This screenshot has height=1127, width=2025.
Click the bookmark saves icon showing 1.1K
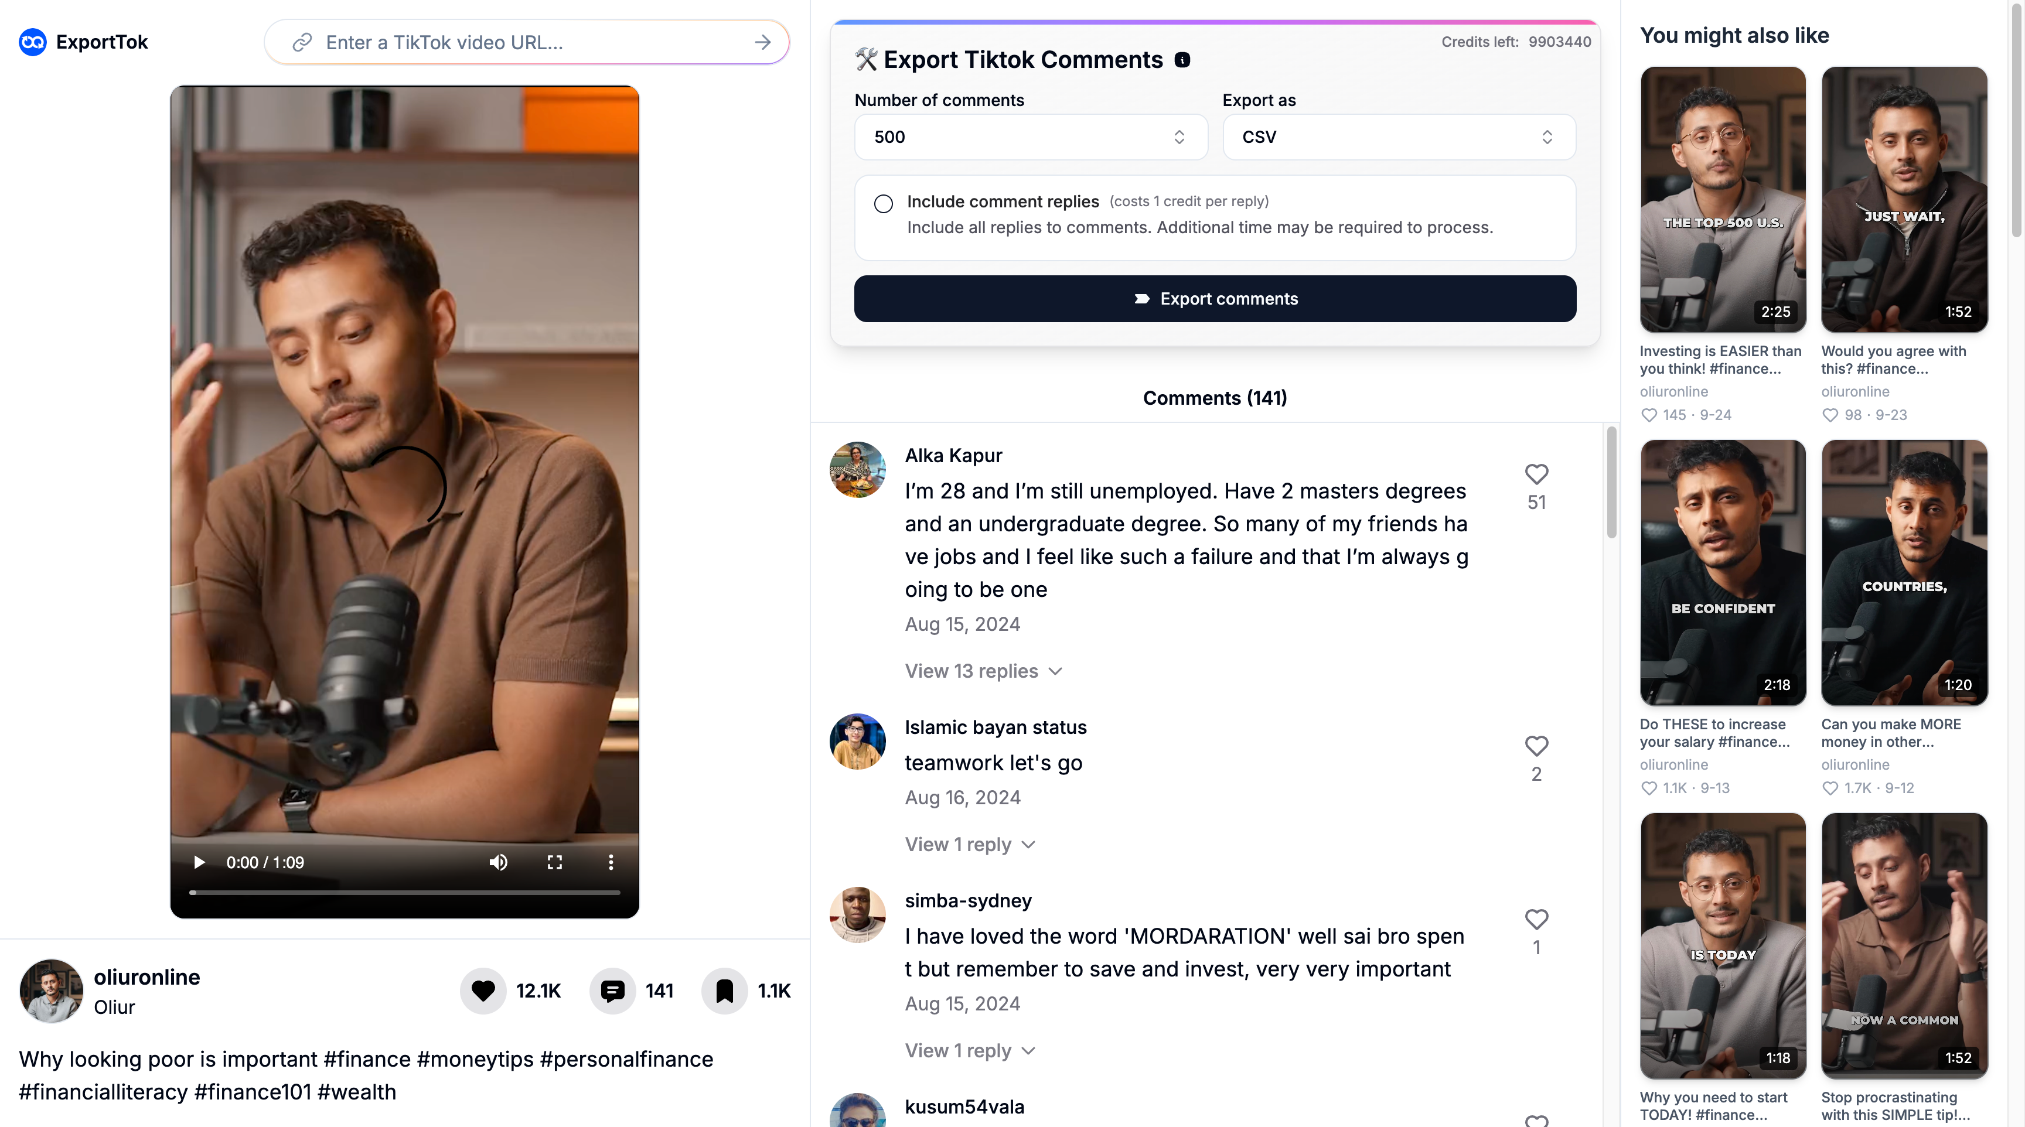(x=724, y=991)
